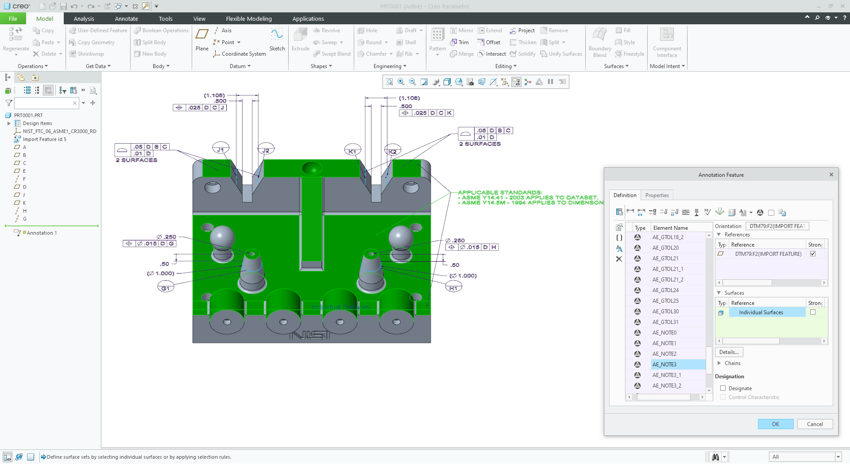Click the Project tool in the Editing group
The width and height of the screenshot is (850, 464).
point(522,30)
